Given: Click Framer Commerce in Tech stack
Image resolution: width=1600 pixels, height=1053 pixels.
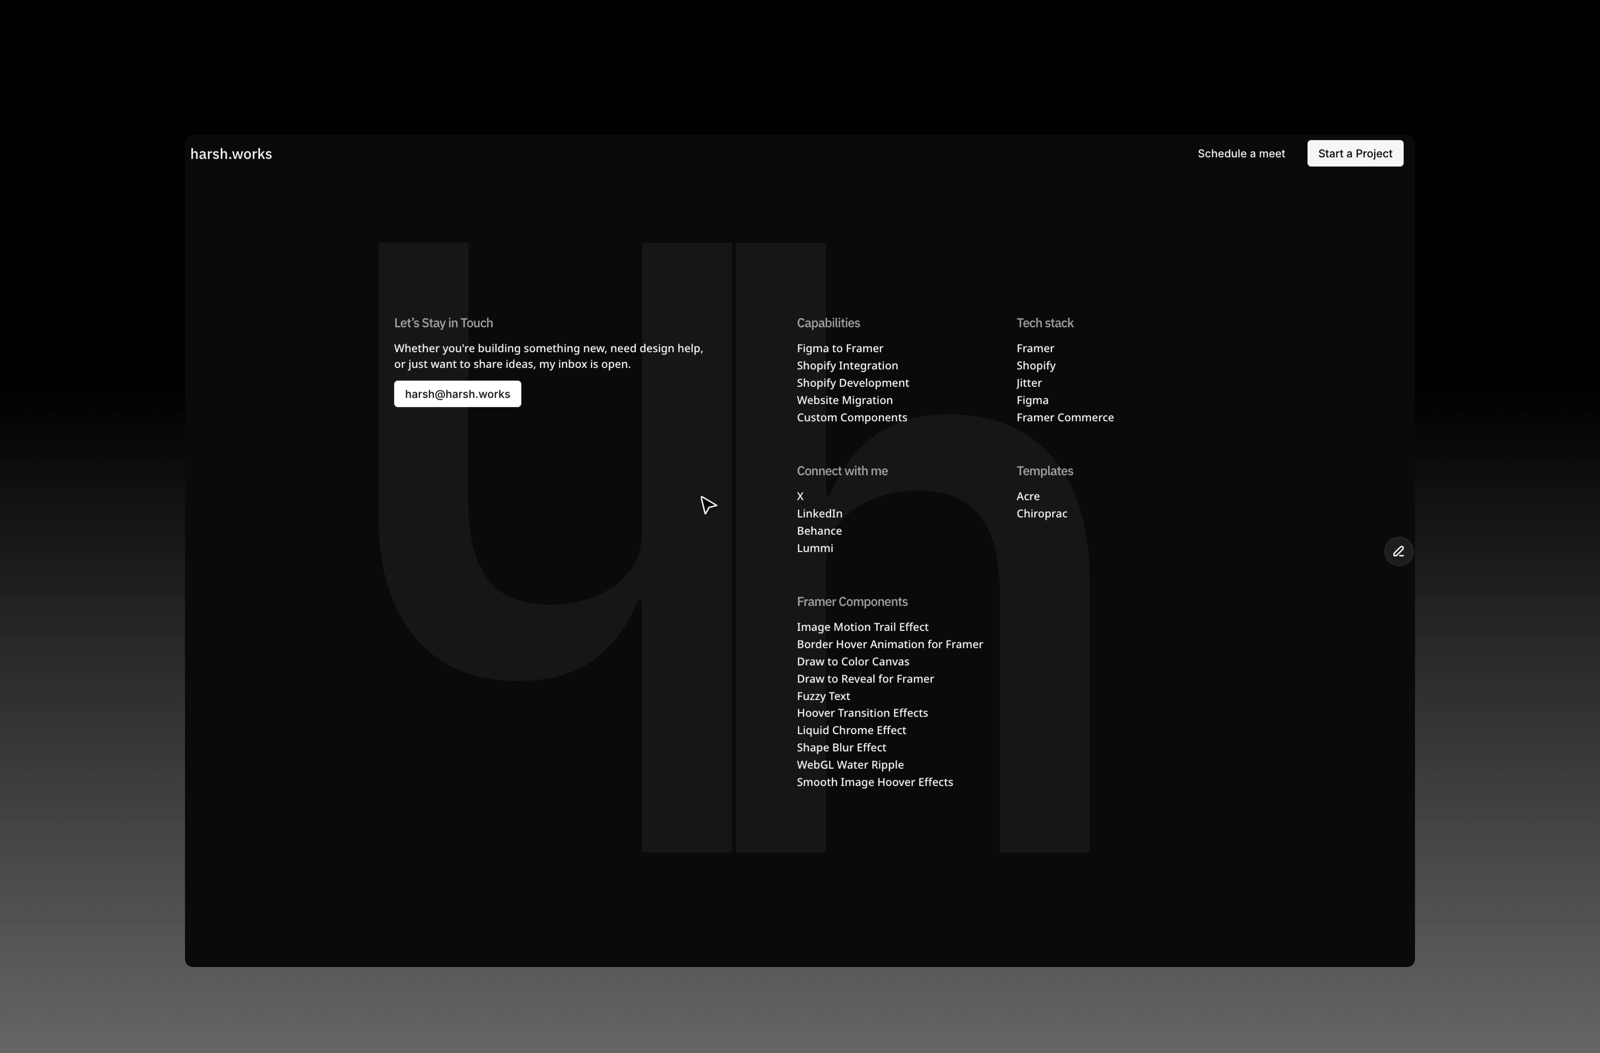Looking at the screenshot, I should (1064, 417).
